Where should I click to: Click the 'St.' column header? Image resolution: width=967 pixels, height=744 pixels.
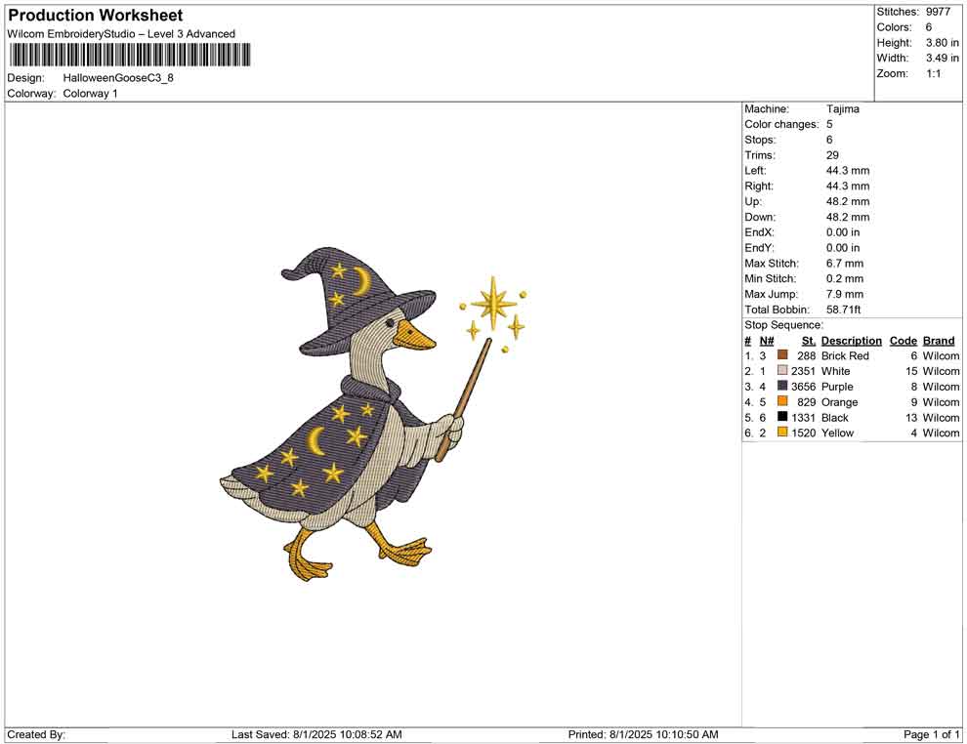pyautogui.click(x=809, y=340)
